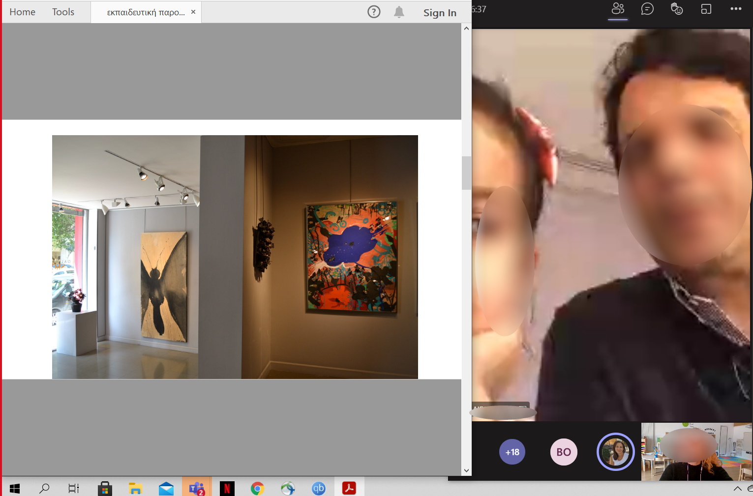Viewport: 753px width, 496px height.
Task: Open Windows taskbar search
Action: coord(44,488)
